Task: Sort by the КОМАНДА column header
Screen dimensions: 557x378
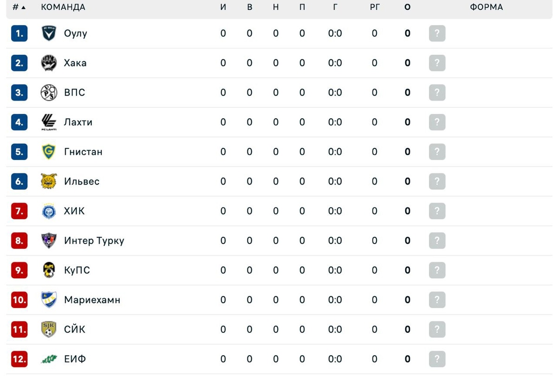Action: click(x=63, y=7)
